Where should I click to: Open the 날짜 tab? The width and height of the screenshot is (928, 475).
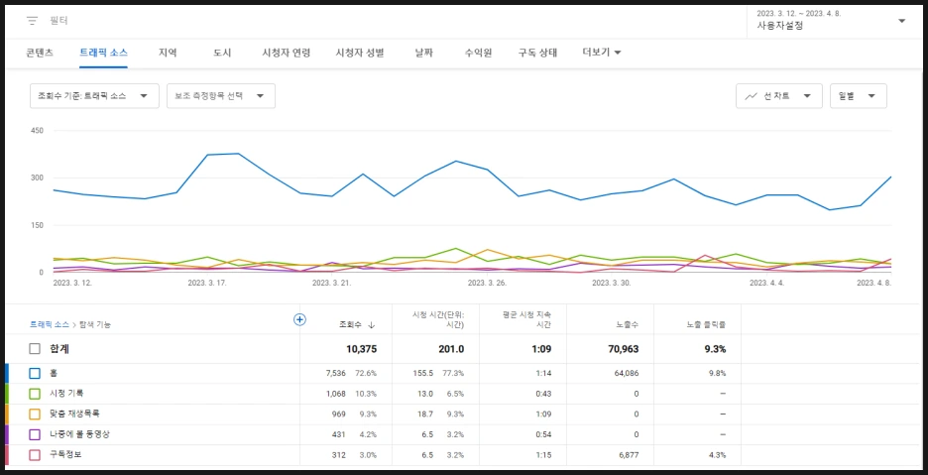[x=424, y=53]
